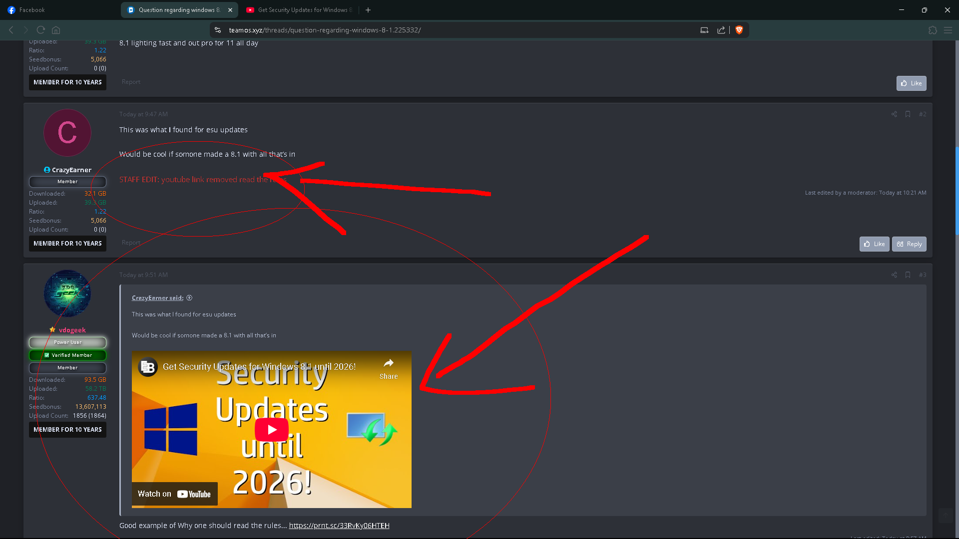Screen dimensions: 959x539
Task: Open Watch on YouTube button
Action: click(174, 494)
